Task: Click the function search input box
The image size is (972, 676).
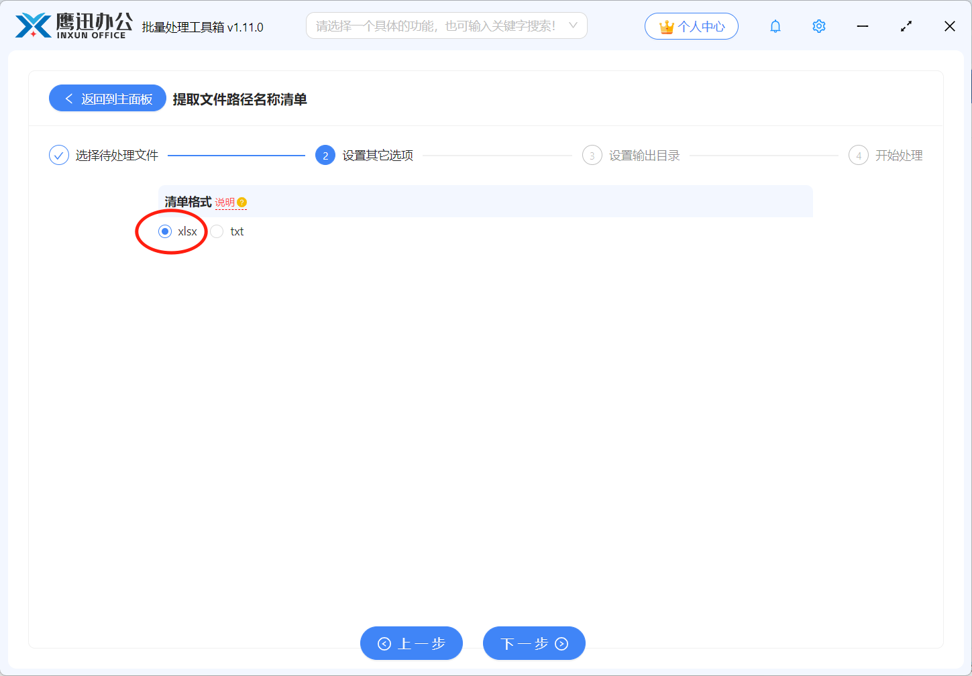Action: (436, 26)
